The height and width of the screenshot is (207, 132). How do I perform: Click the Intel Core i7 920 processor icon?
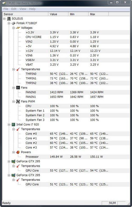[13, 124]
